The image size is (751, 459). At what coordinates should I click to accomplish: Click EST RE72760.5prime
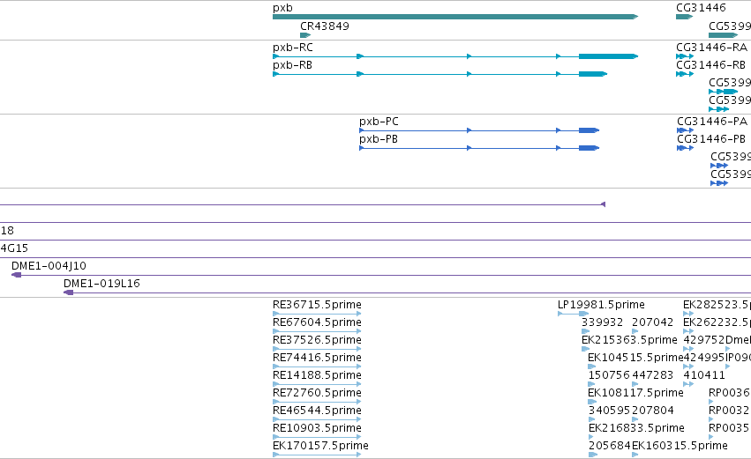(x=317, y=393)
